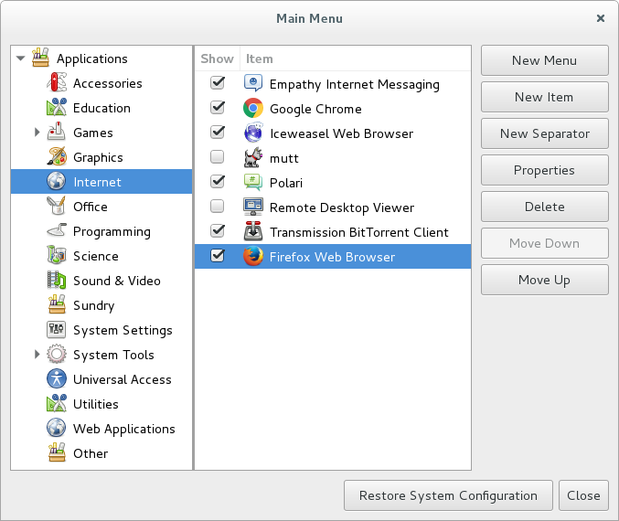Click the Google Chrome icon in item list

[253, 109]
